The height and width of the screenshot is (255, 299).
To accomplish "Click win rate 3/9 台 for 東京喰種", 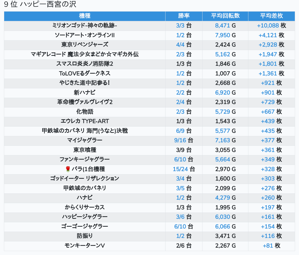I will (184, 150).
